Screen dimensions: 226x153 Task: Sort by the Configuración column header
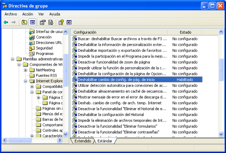(119, 32)
